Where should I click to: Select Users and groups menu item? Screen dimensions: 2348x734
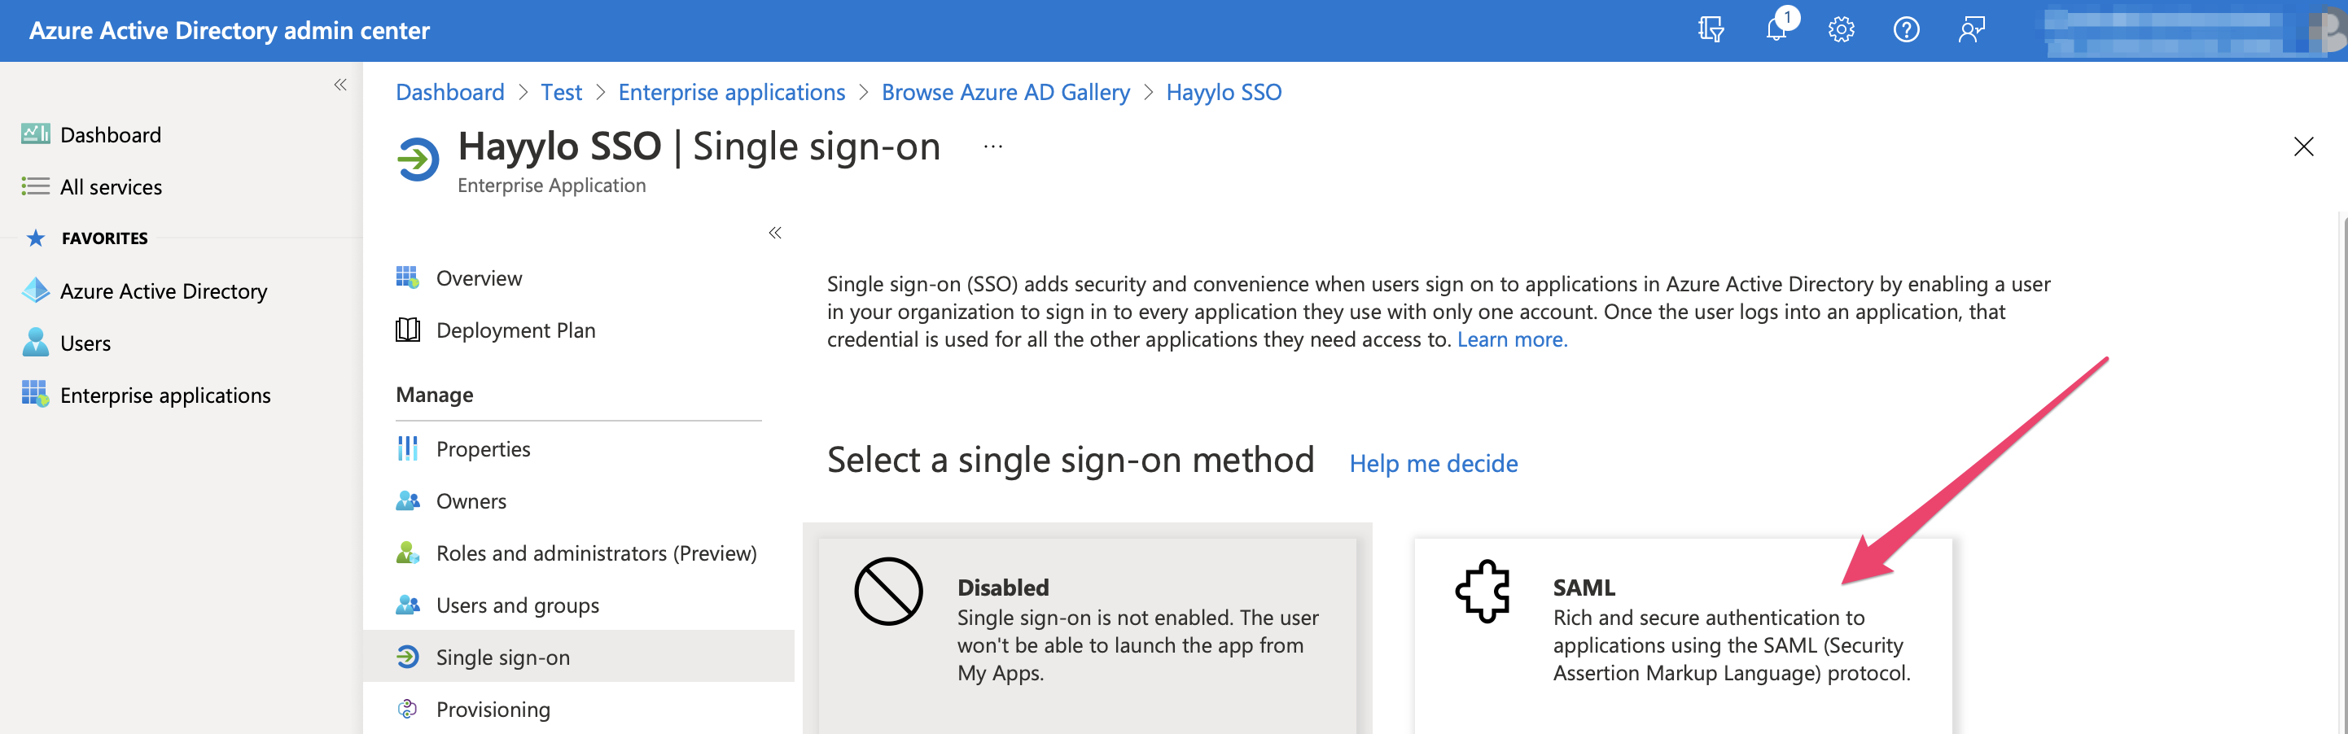pyautogui.click(x=517, y=605)
